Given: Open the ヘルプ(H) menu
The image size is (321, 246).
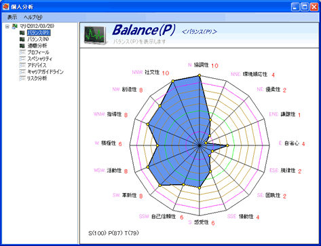Looking at the screenshot, I should coord(33,17).
